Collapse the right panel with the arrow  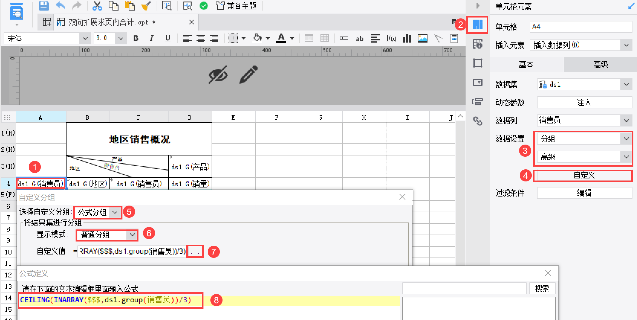478,6
